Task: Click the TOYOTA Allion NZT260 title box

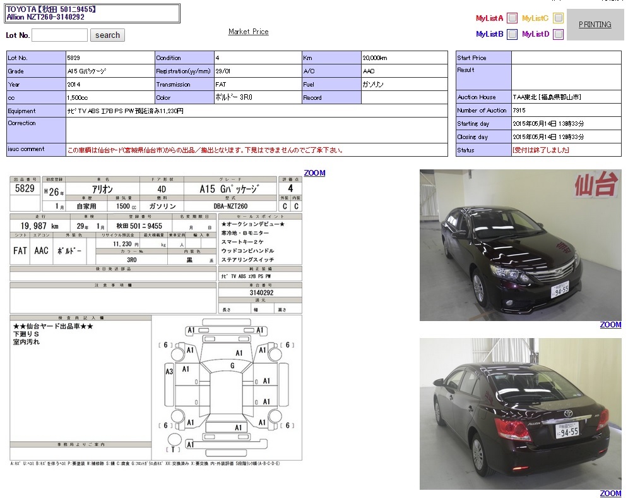Action: (x=92, y=13)
